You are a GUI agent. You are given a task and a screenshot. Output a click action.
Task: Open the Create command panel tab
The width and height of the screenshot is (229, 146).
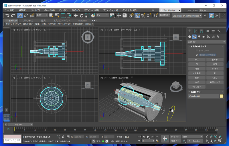pyautogui.click(x=190, y=31)
